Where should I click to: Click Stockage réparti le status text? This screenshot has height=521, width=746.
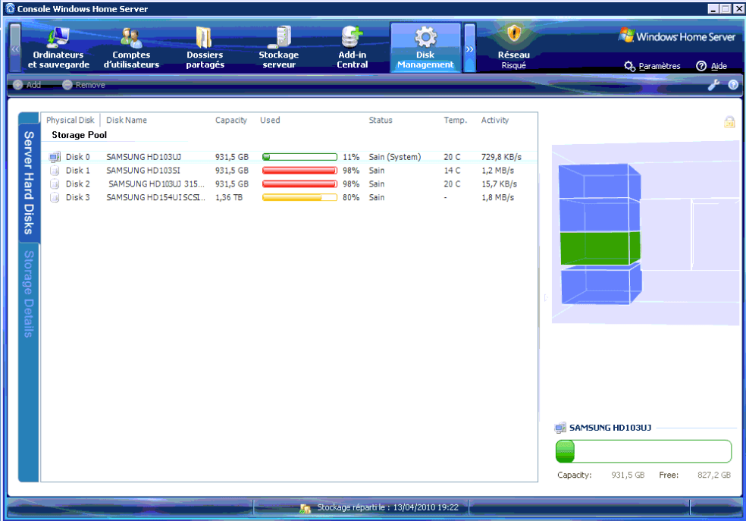(x=387, y=507)
